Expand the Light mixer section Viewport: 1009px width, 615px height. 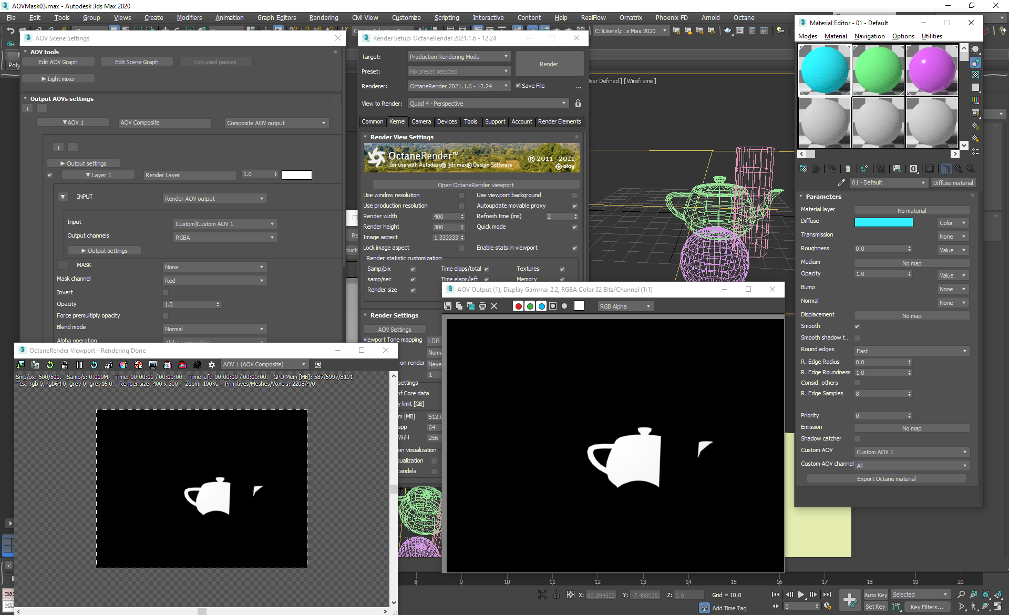point(58,79)
